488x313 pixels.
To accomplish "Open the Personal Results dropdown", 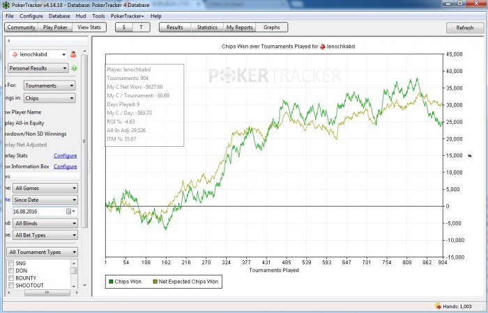I will (38, 68).
